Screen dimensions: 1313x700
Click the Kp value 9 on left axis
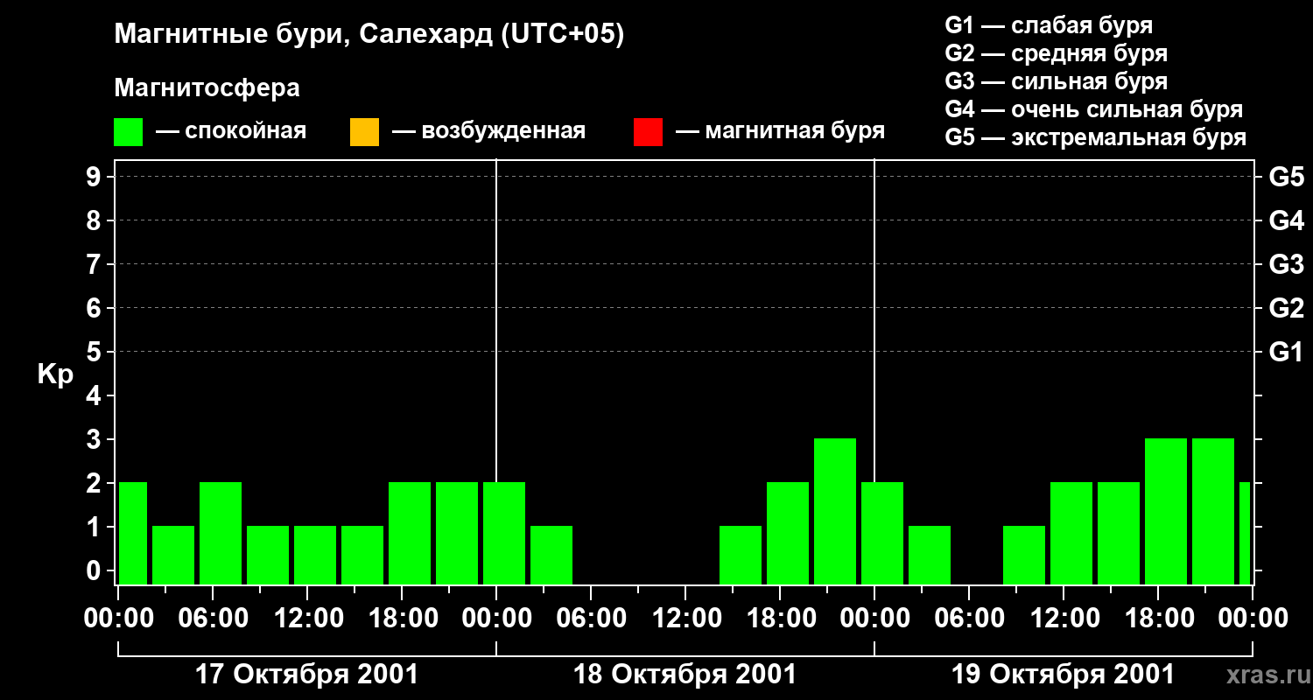[x=95, y=177]
